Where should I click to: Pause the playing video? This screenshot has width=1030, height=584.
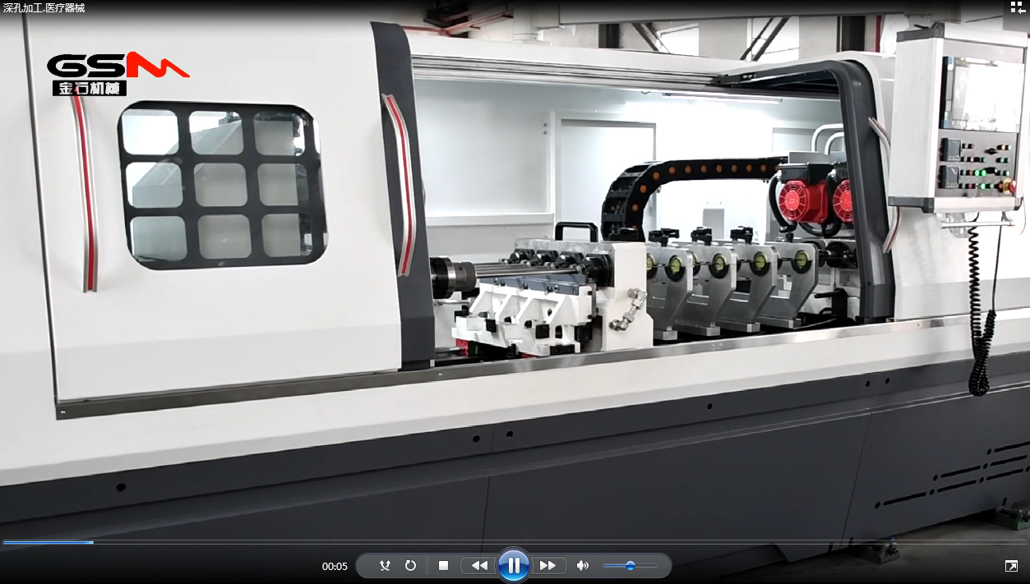pos(514,565)
